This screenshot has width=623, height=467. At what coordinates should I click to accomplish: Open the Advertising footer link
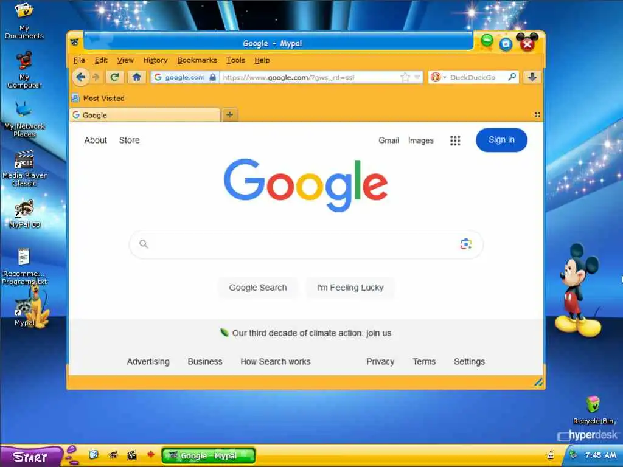point(148,361)
